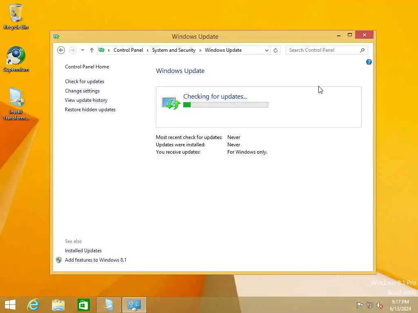The image size is (418, 313).
Task: Click the Windows Update page heading
Action: 180,71
